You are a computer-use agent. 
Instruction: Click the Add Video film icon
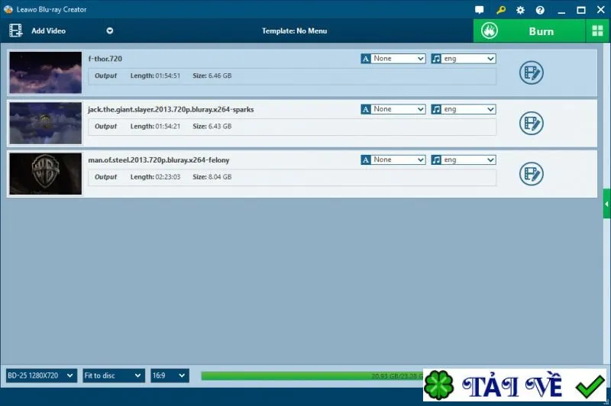tap(15, 31)
